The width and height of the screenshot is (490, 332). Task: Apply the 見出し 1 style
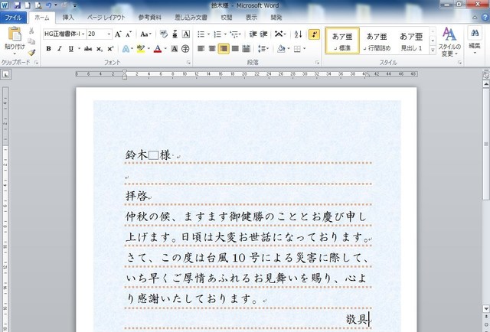pos(412,41)
